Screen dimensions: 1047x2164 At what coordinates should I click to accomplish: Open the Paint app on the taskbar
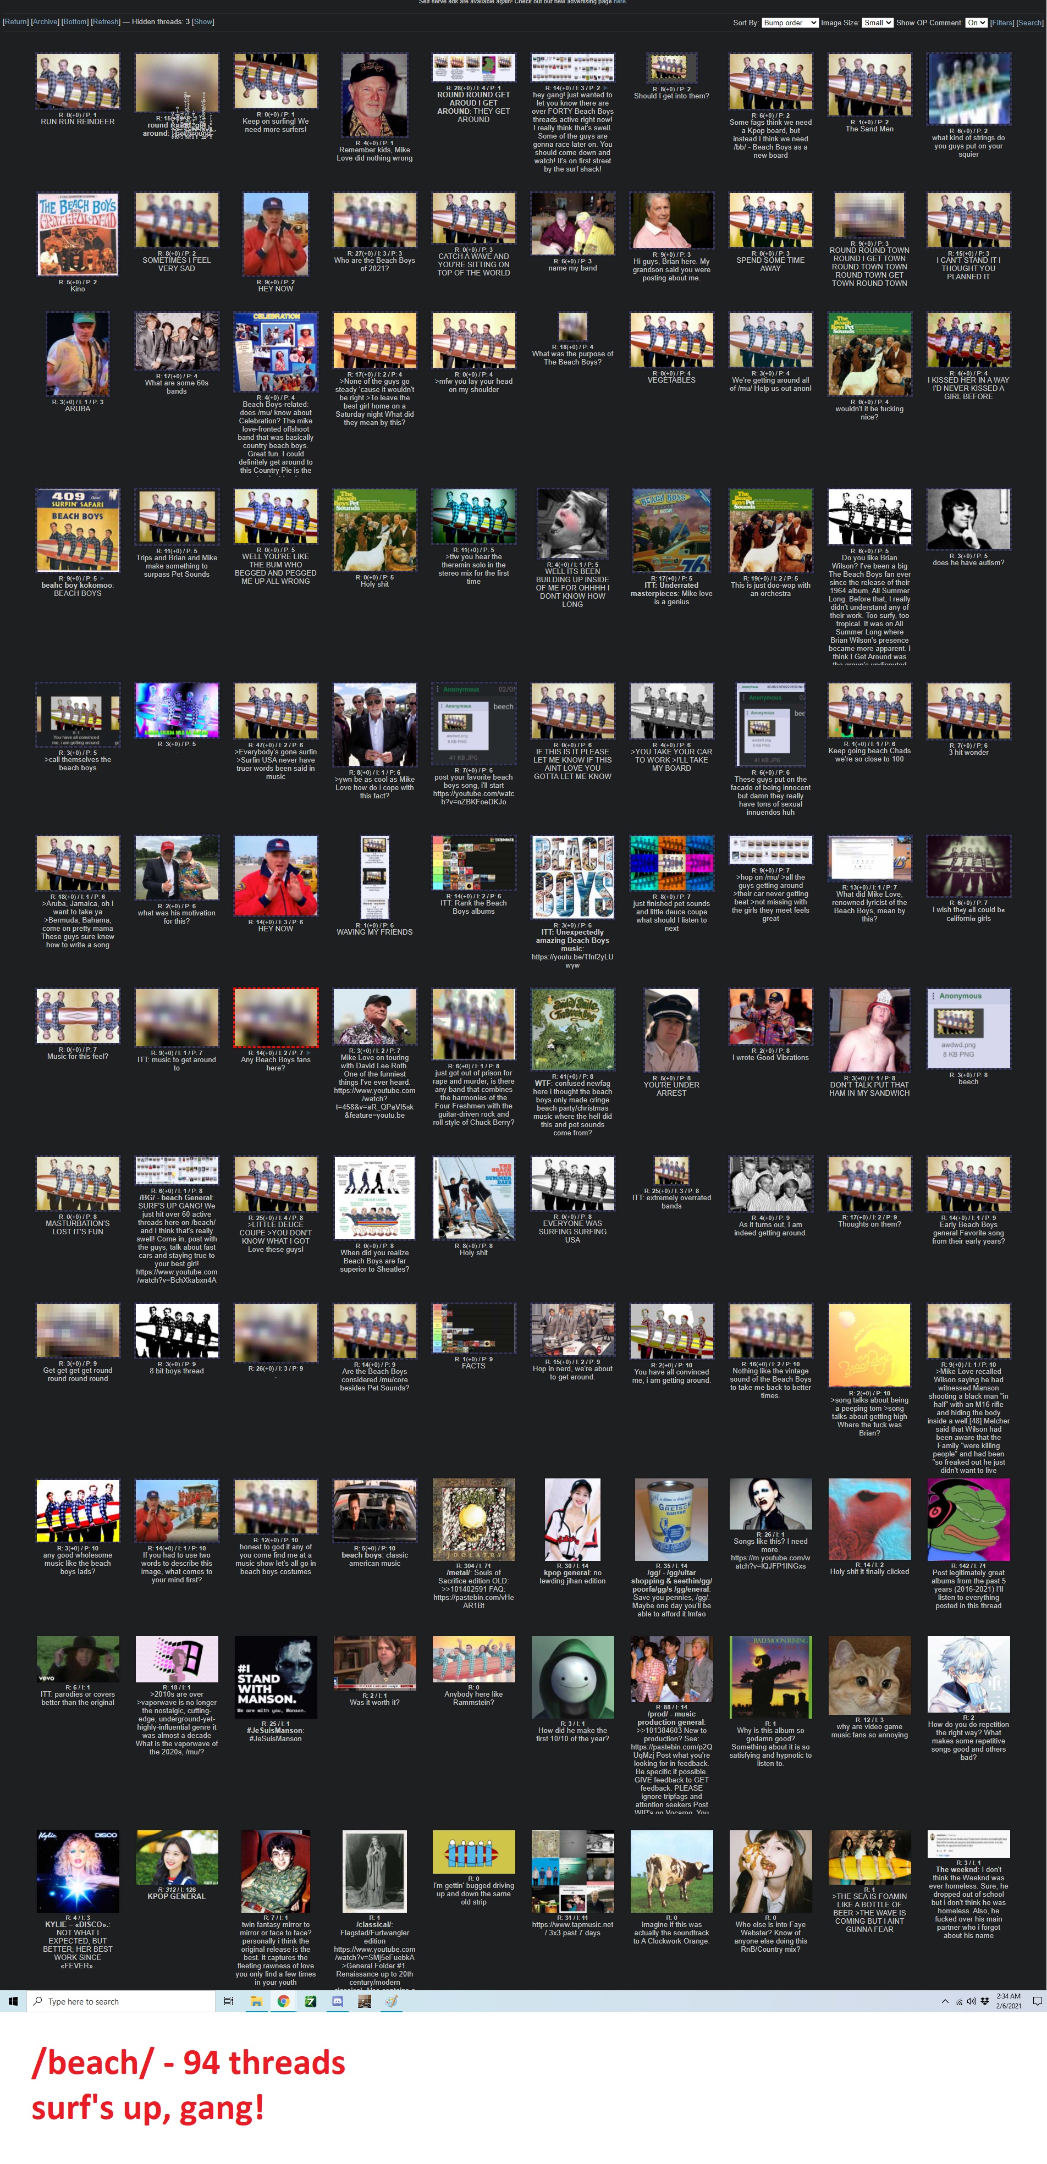pyautogui.click(x=391, y=2001)
